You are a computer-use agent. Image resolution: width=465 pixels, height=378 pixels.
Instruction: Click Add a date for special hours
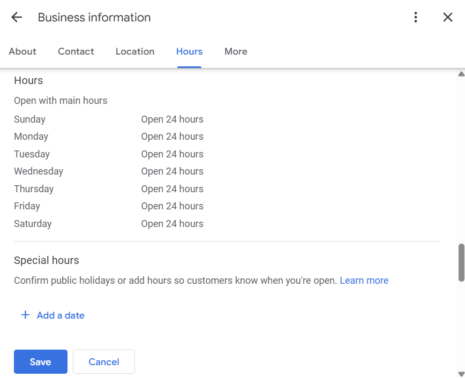click(x=60, y=315)
